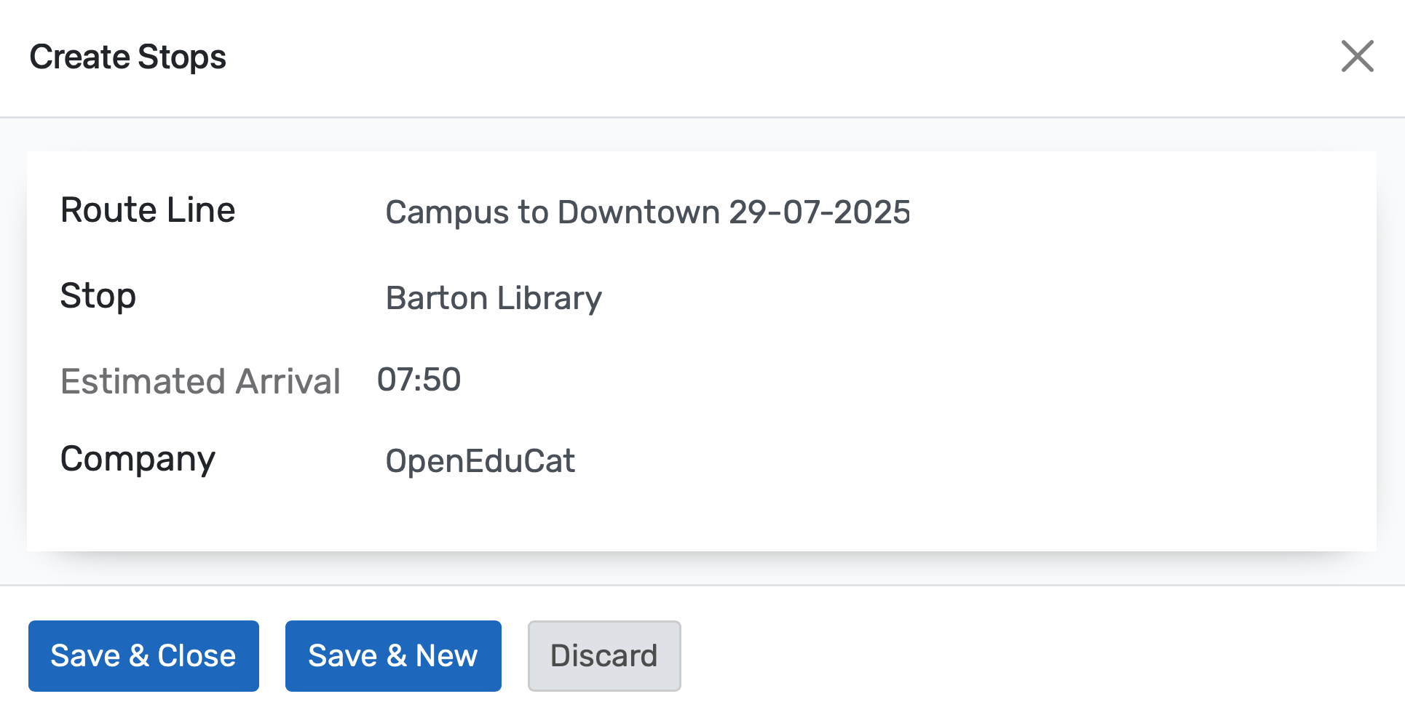Select the Campus to Downtown 29-07-2025 route text

[647, 212]
